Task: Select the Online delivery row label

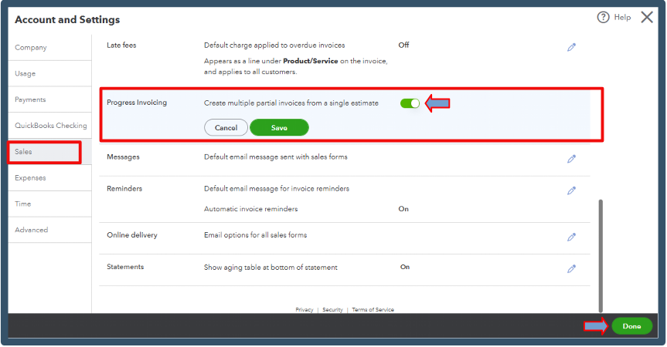Action: pyautogui.click(x=132, y=235)
